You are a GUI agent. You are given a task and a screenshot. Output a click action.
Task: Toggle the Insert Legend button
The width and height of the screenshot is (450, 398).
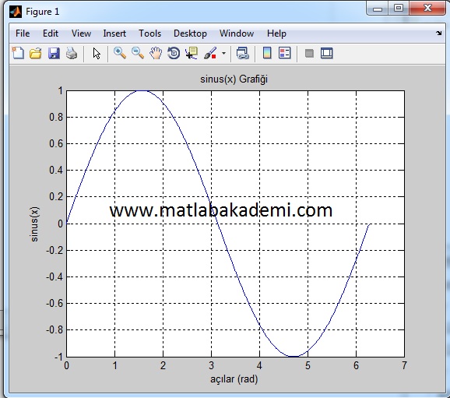click(285, 54)
